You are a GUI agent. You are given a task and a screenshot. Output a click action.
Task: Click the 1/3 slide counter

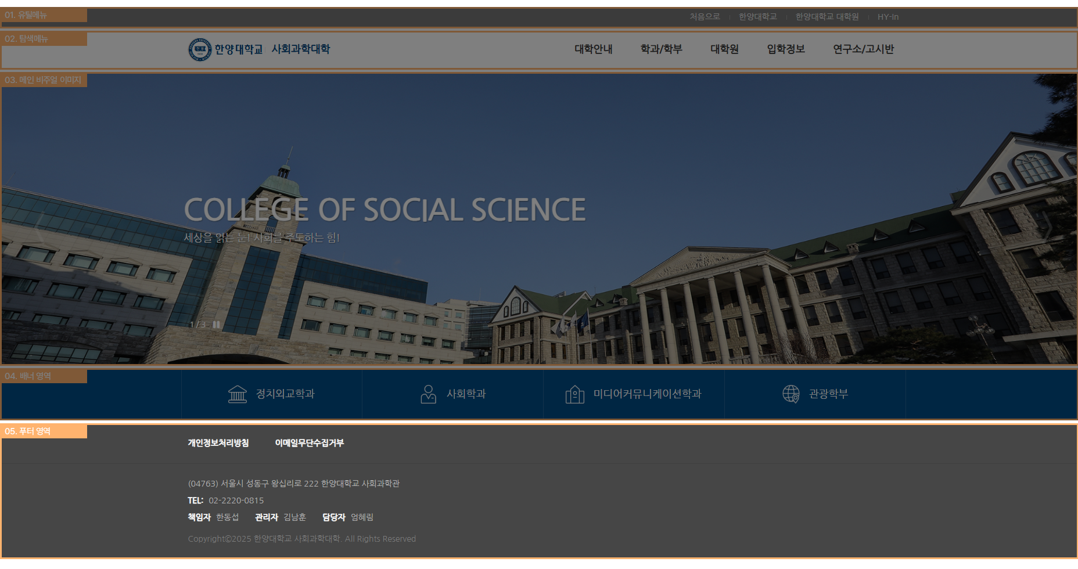[x=197, y=325]
